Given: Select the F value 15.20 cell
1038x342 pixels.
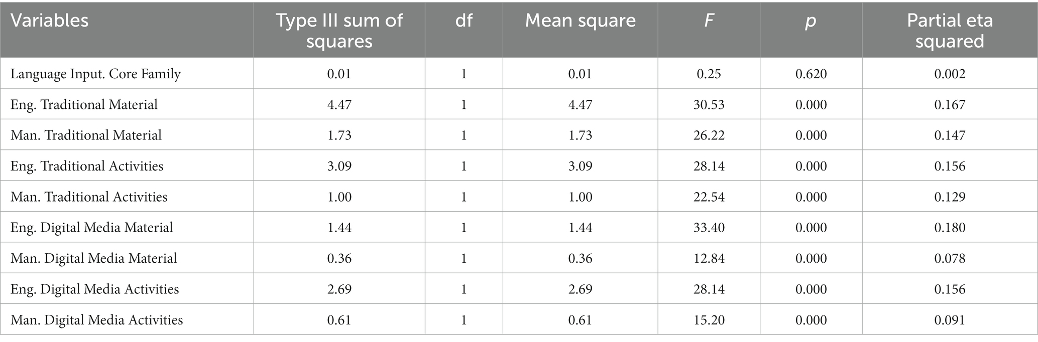Looking at the screenshot, I should pyautogui.click(x=709, y=320).
